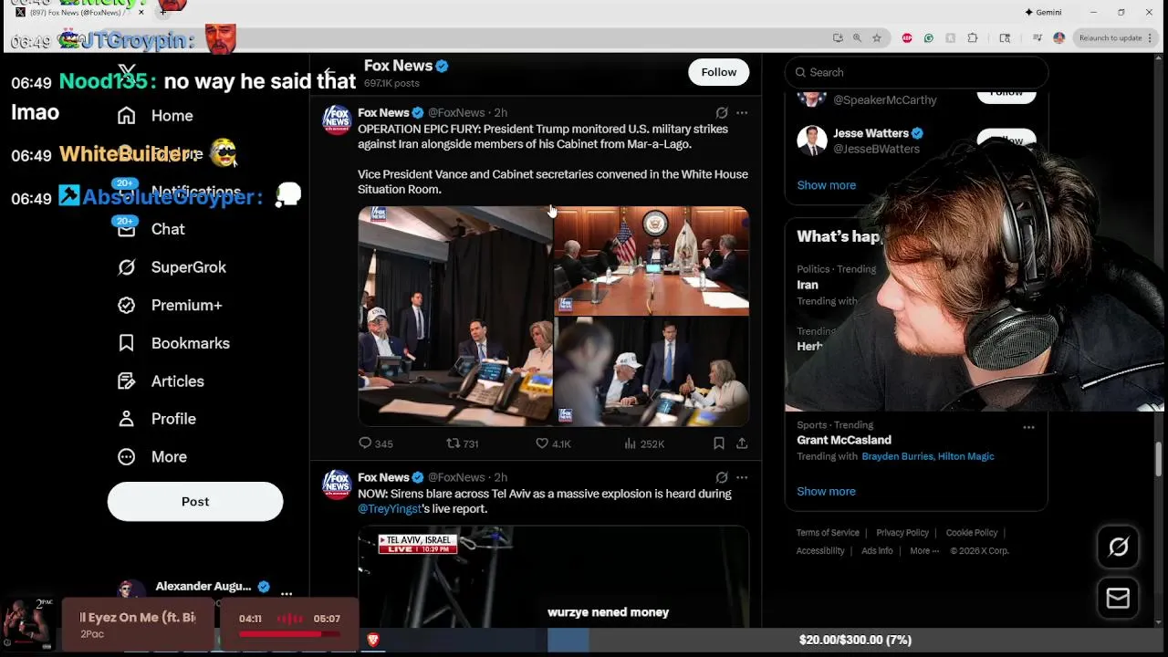Viewport: 1168px width, 657px height.
Task: Open the Ads info footer link
Action: click(x=877, y=551)
